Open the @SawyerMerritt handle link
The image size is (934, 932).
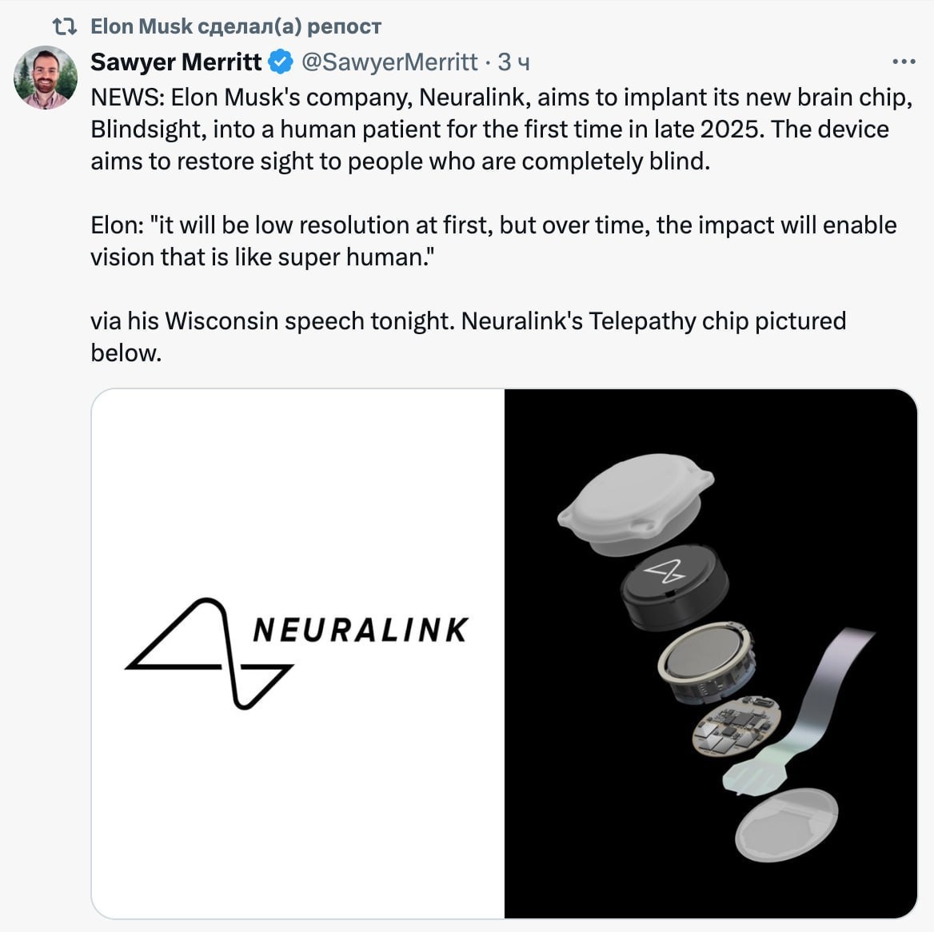click(389, 62)
